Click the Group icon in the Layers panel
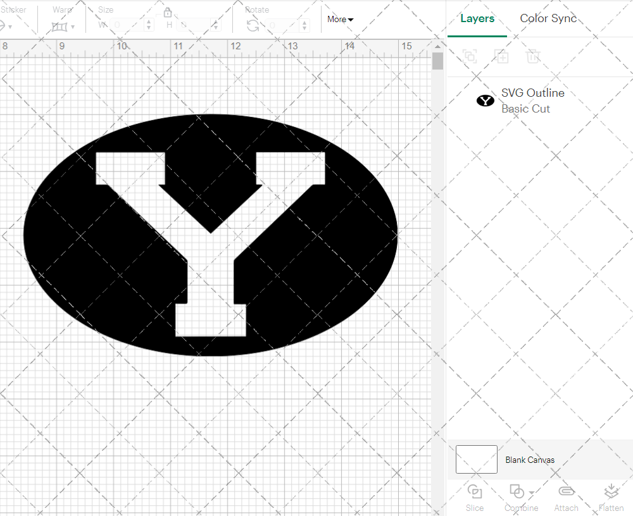 point(470,57)
